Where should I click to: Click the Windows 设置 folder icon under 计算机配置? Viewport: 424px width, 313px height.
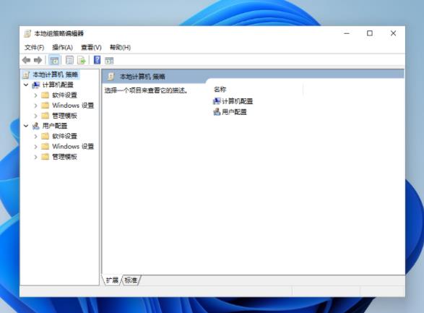(46, 106)
